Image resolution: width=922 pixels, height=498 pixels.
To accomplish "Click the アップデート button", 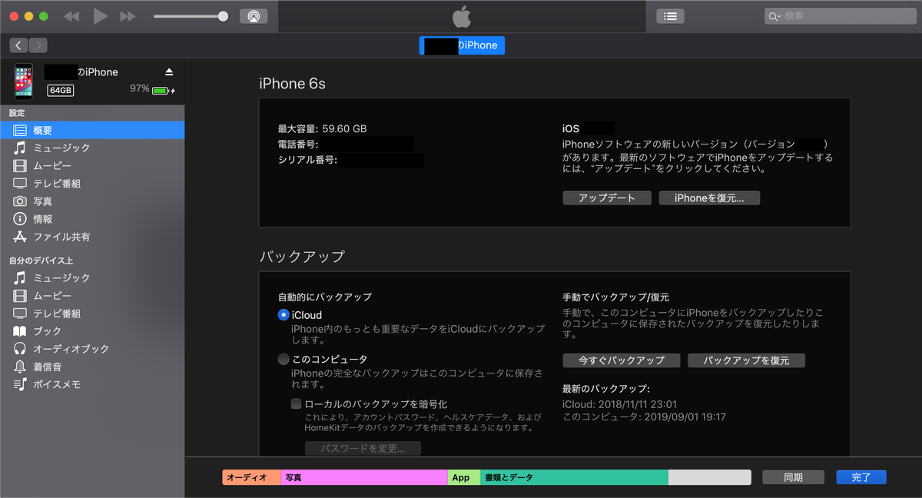I will (x=606, y=198).
